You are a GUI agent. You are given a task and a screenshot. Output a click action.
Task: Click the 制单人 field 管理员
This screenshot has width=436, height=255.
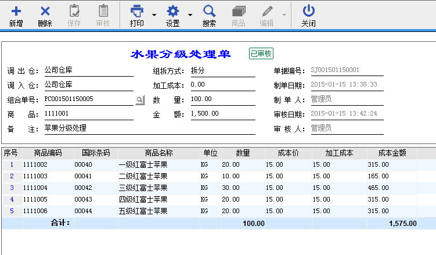click(x=347, y=99)
